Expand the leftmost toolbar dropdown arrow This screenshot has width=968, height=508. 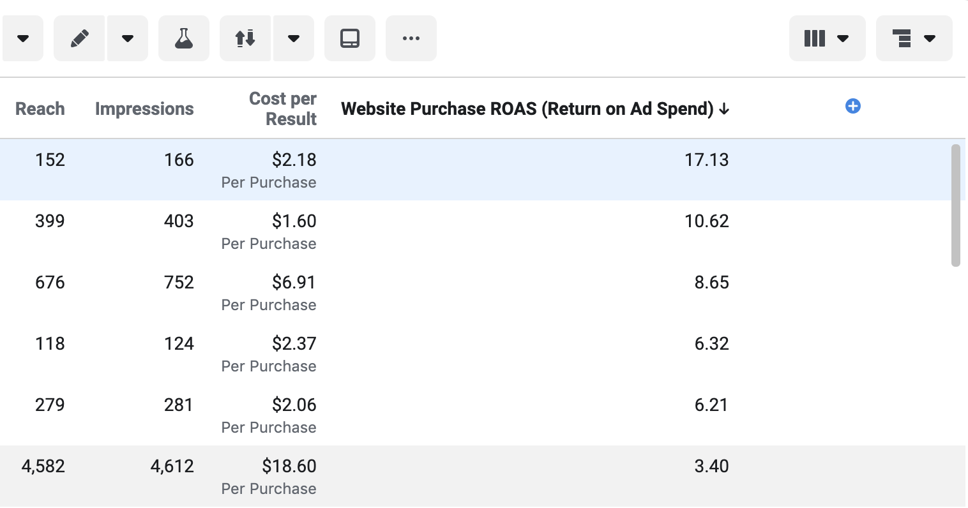tap(23, 38)
